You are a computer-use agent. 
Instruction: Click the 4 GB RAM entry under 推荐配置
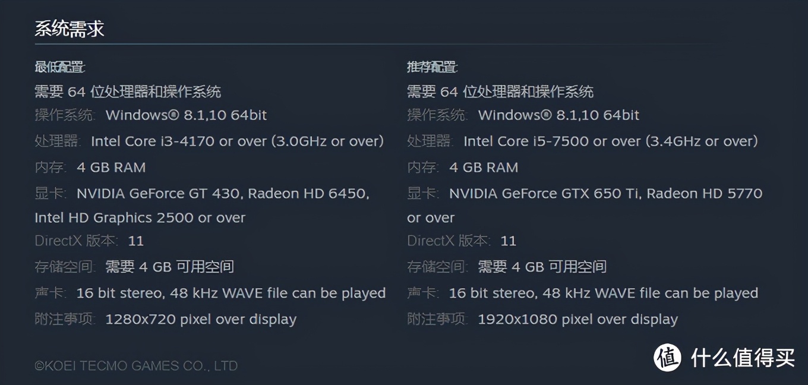484,168
